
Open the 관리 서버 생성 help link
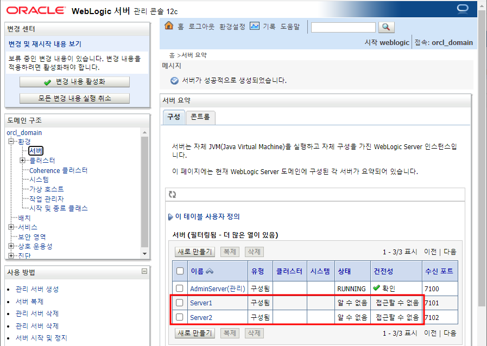[37, 289]
